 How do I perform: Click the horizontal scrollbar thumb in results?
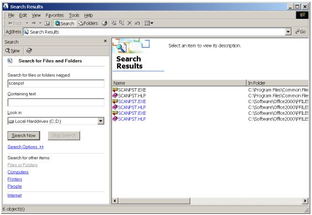tap(154, 201)
